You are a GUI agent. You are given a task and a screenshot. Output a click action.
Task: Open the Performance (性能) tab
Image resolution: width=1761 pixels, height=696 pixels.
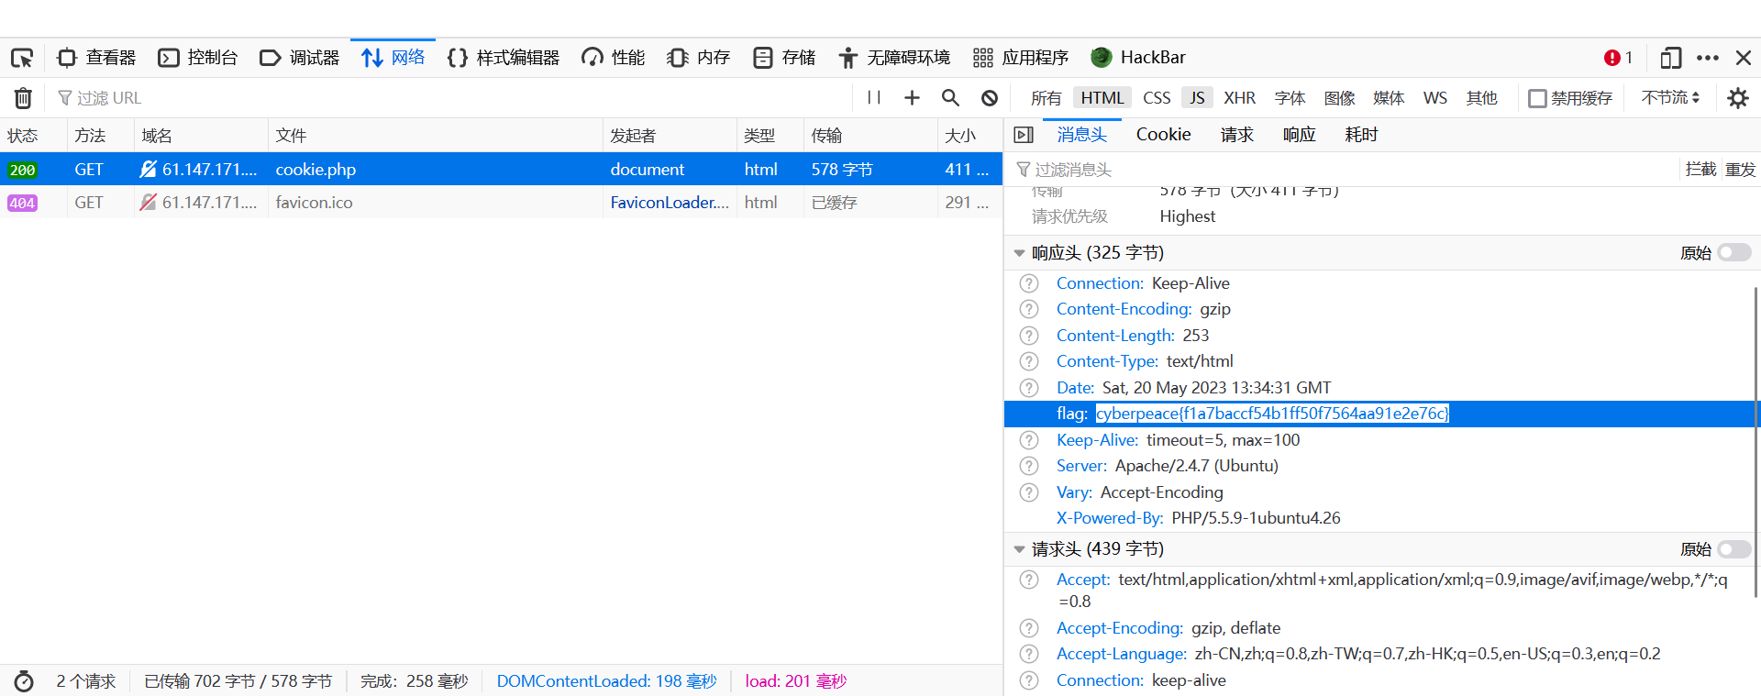pos(613,58)
